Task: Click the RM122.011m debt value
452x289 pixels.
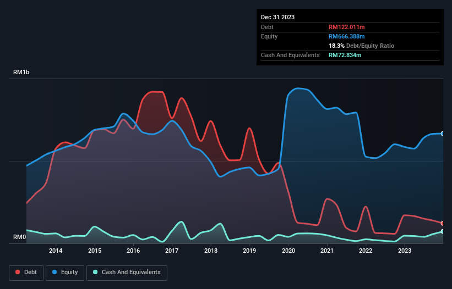Action: coord(346,27)
